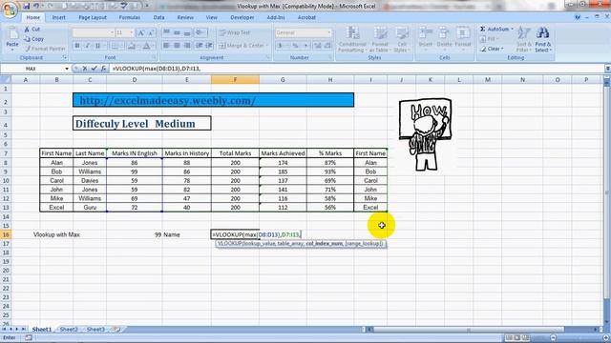Screen dimensions: 611x343
Task: Open the Merge & Center dropdown
Action: pos(267,46)
